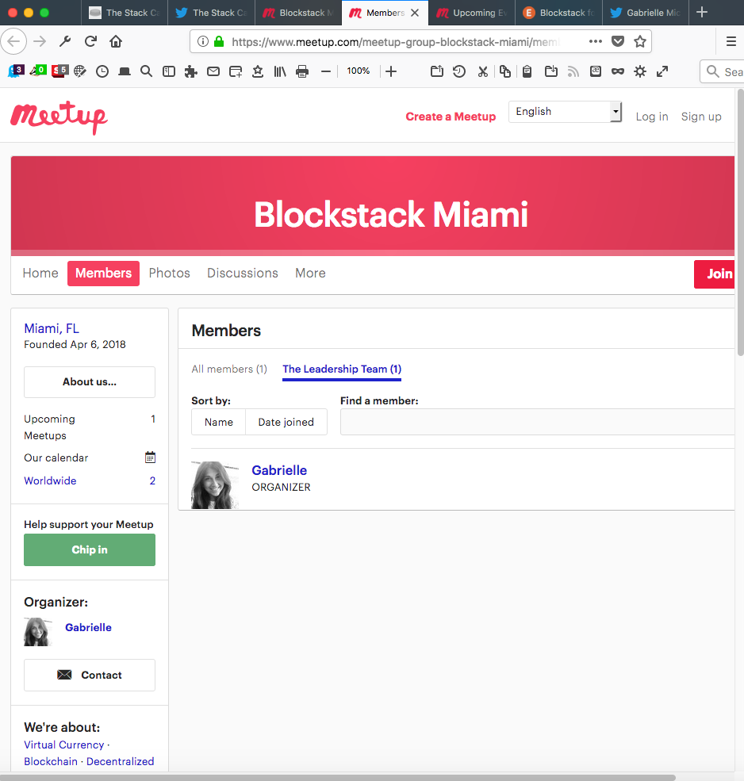Open Gabrielle's profile from the members list

(x=279, y=470)
